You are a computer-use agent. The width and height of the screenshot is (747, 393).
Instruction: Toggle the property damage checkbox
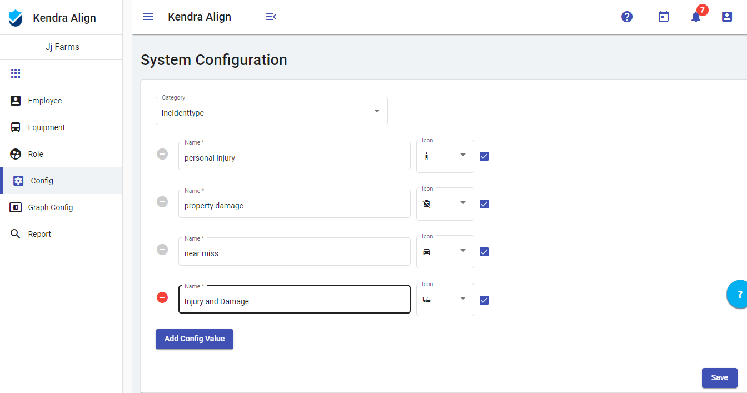coord(484,204)
